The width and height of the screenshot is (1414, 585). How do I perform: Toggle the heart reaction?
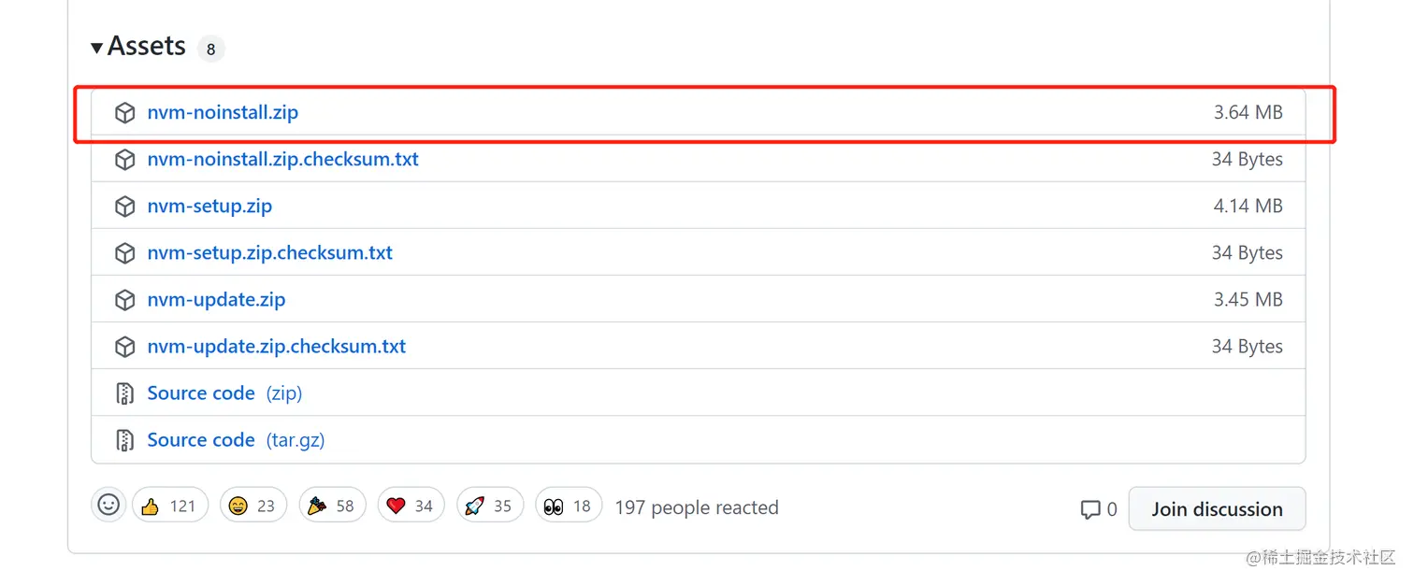[411, 505]
